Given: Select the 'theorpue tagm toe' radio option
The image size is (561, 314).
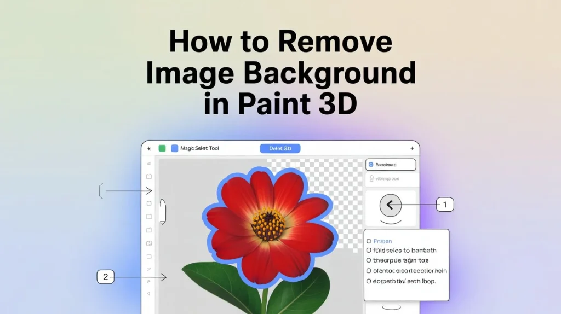Looking at the screenshot, I should pyautogui.click(x=398, y=260).
